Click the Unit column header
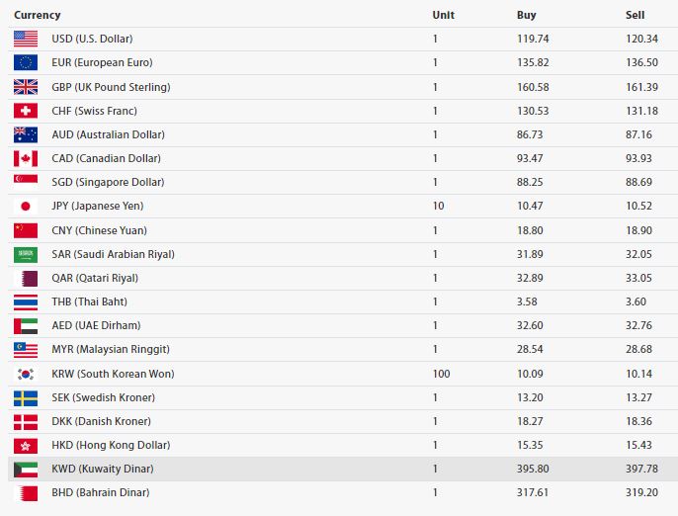 coord(443,15)
